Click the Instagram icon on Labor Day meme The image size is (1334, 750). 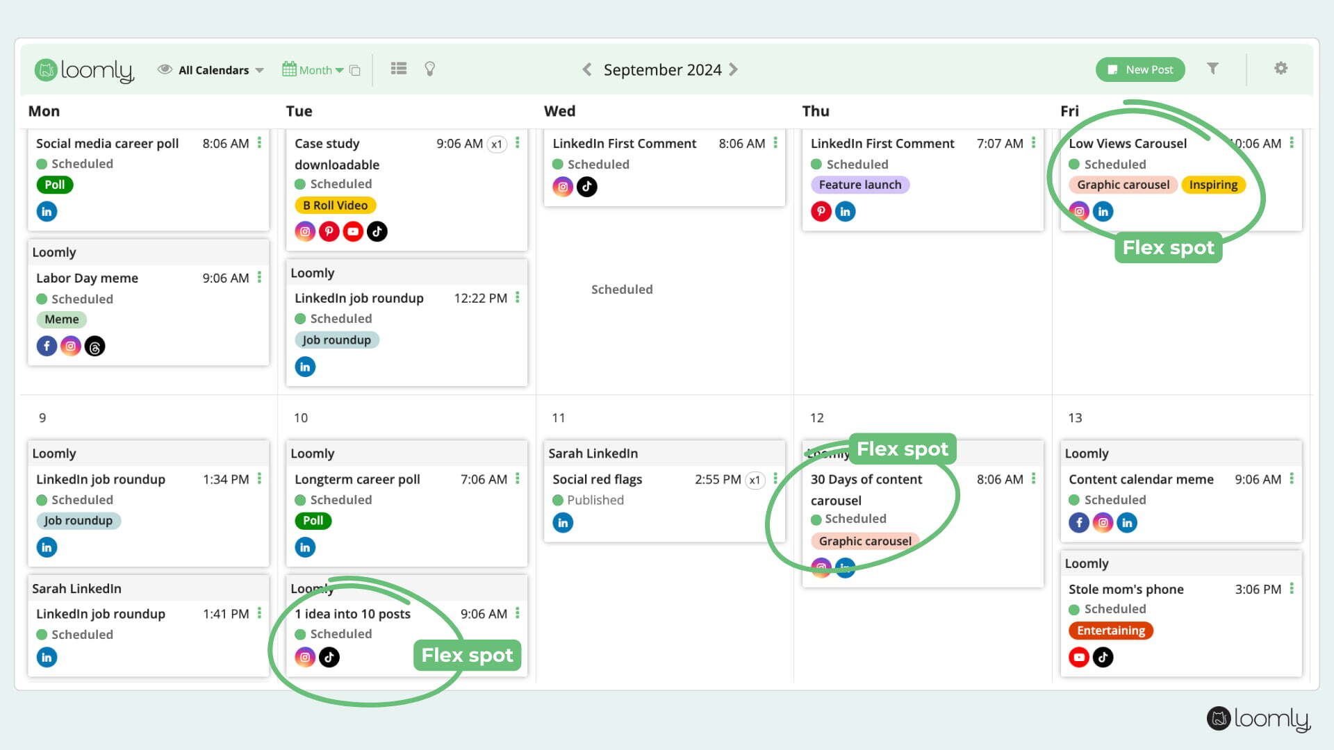71,345
